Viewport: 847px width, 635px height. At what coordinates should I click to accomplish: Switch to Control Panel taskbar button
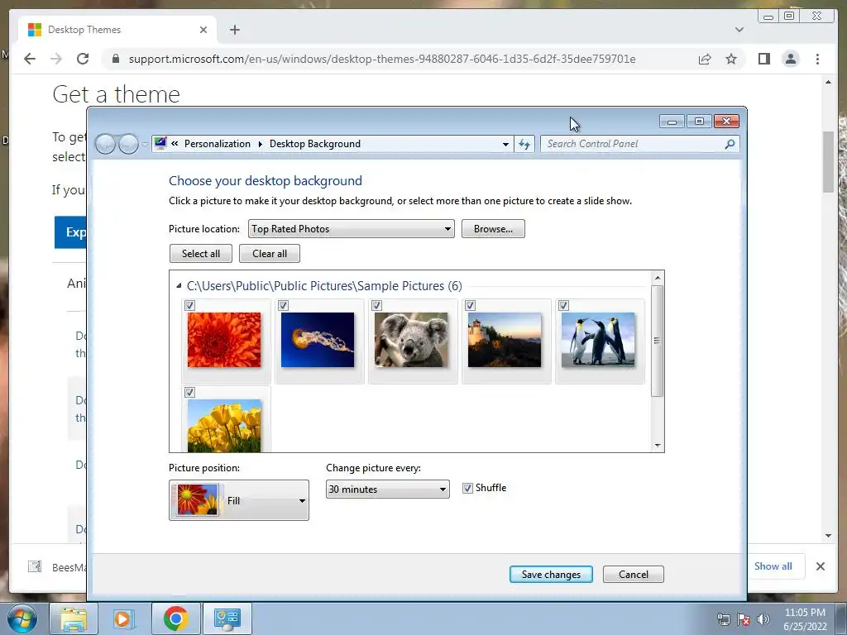click(x=227, y=618)
